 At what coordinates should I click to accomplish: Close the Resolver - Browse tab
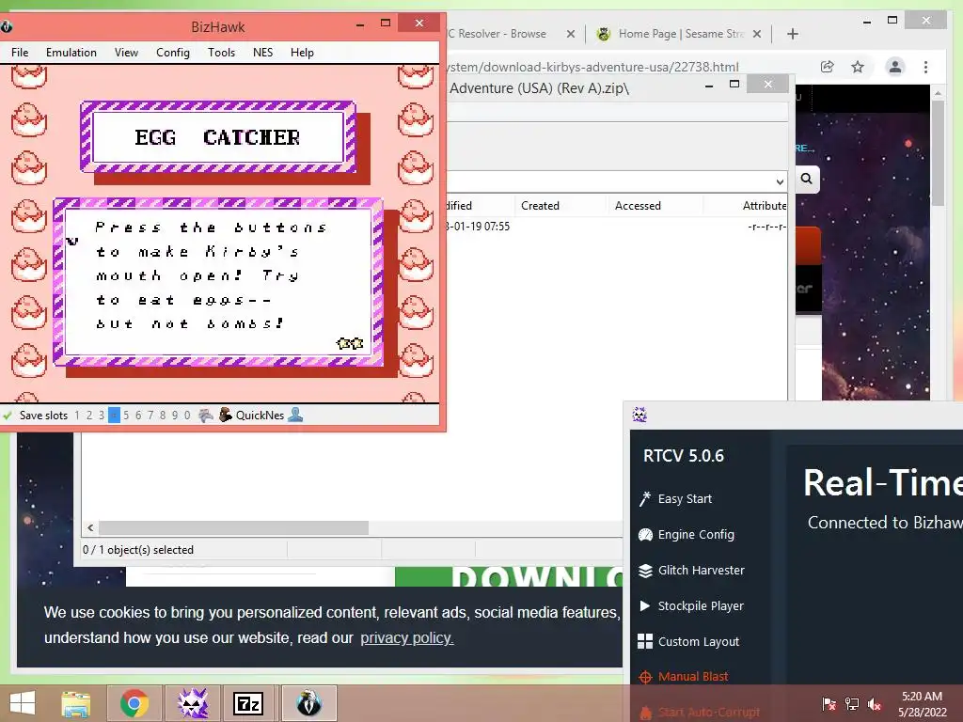(571, 34)
